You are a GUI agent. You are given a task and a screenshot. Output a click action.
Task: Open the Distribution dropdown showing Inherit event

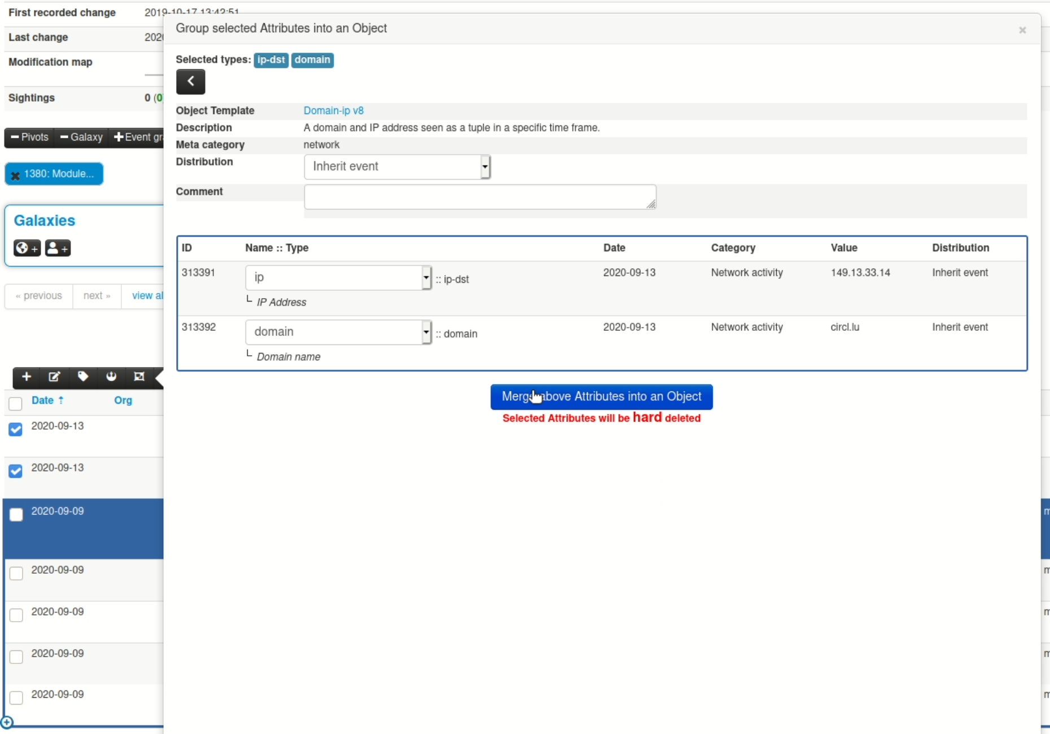[397, 167]
